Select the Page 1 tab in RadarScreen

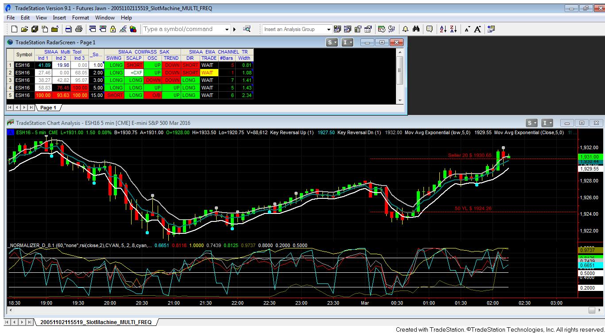48,108
